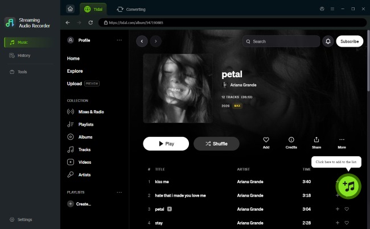Click the tidal.com URL address bar
370x229 pixels.
[x=232, y=23]
